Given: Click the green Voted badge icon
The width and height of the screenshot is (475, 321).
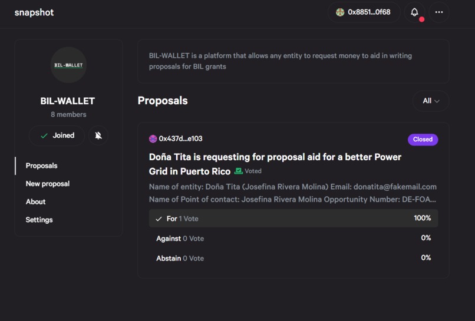Looking at the screenshot, I should coord(239,171).
